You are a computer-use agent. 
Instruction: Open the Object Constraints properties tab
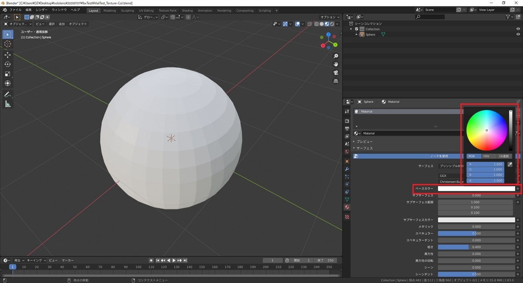click(347, 192)
